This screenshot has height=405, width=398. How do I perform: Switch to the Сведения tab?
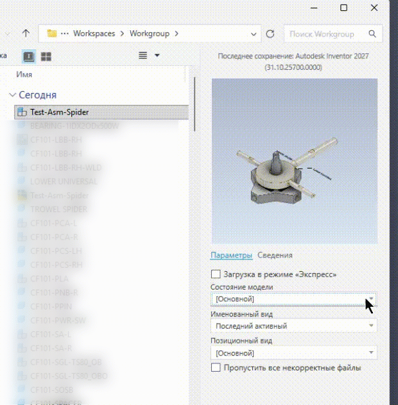coord(275,255)
